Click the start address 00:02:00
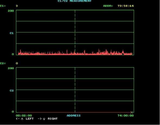160x125 pixels. tap(24, 115)
